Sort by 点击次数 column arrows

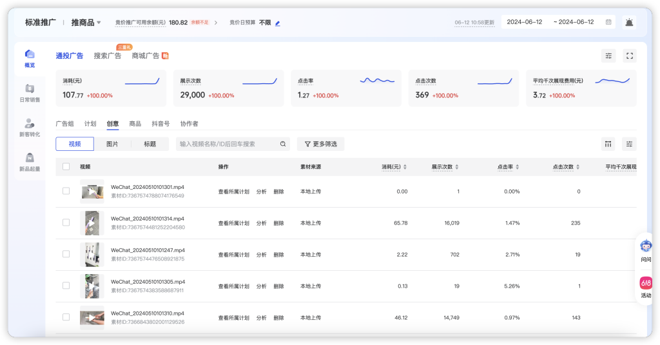[x=578, y=167]
